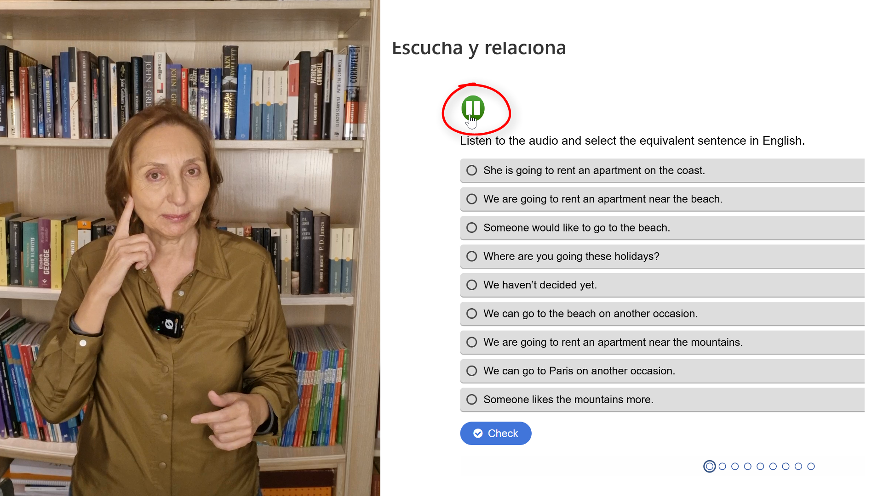Pick 'Someone would like to go to the beach'
The height and width of the screenshot is (496, 883).
tap(662, 228)
